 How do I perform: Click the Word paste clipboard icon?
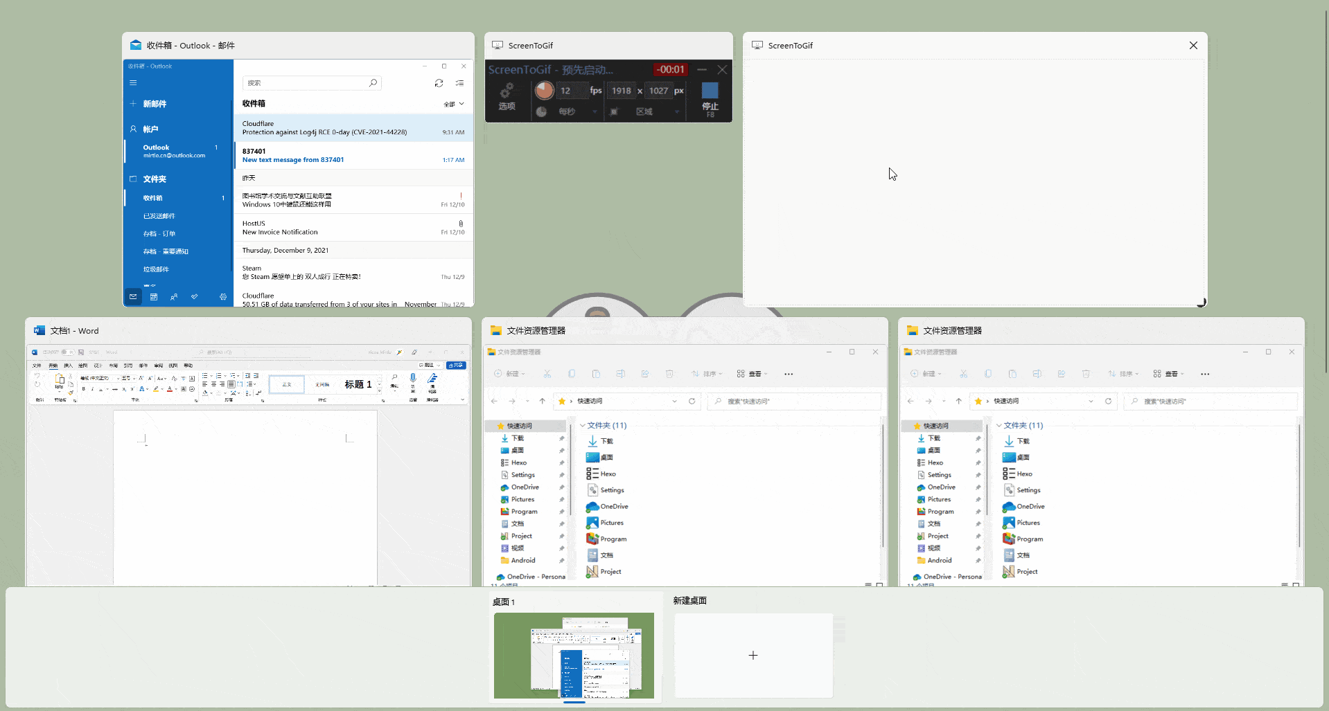[60, 379]
